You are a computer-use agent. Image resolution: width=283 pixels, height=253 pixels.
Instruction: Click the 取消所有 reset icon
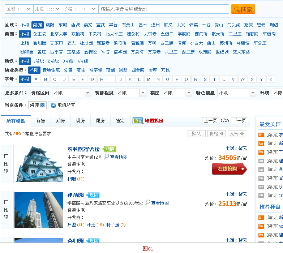[53, 105]
